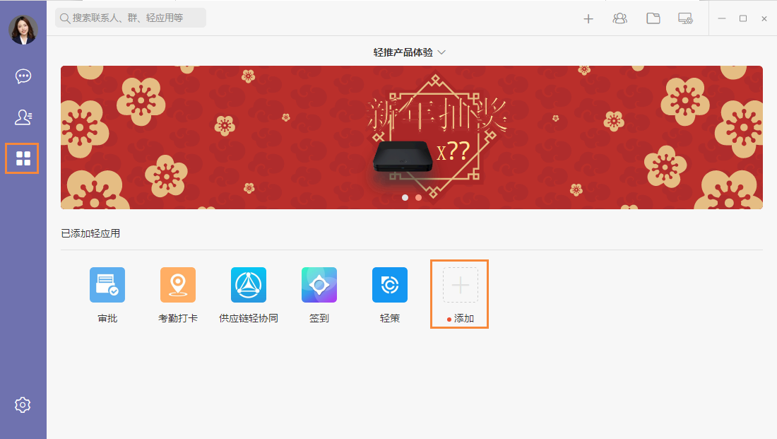The height and width of the screenshot is (439, 777).
Task: Select the first banner carousel dot
Action: (405, 197)
